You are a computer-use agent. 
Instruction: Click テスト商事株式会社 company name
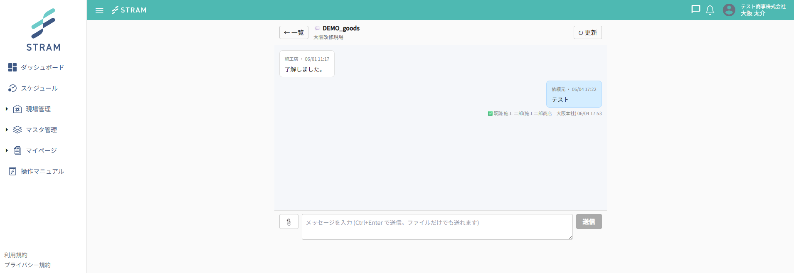click(x=763, y=7)
